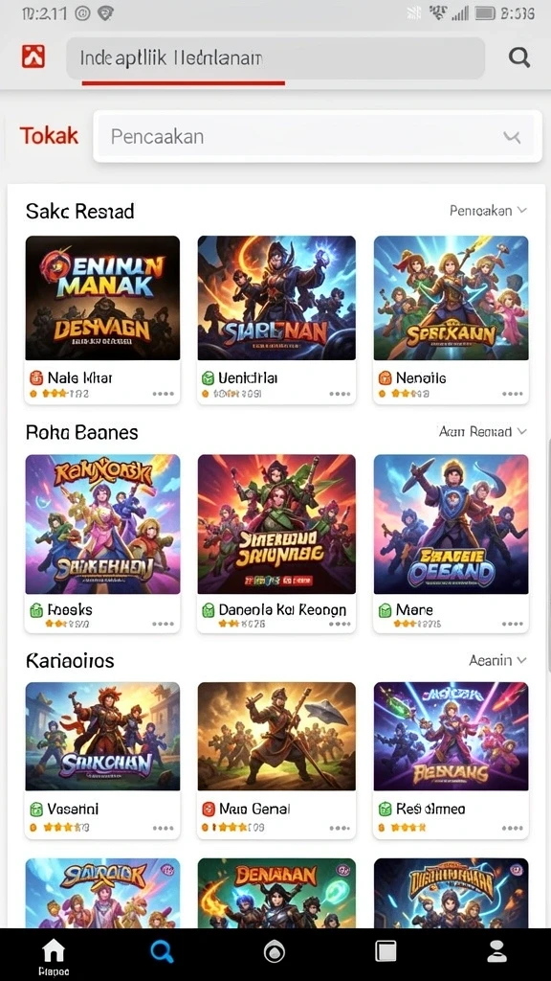Select the Tokak tab label
The width and height of the screenshot is (551, 981).
(49, 135)
